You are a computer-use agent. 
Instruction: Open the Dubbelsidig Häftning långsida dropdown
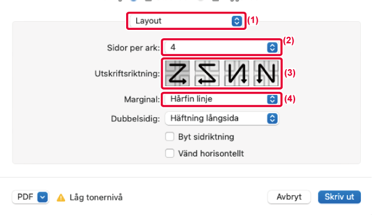tap(222, 118)
